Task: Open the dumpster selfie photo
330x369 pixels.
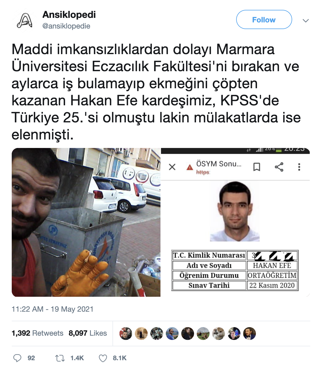Action: [86, 222]
